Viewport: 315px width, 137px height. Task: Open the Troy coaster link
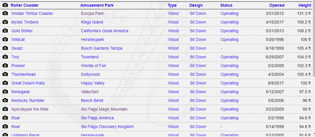(15, 57)
